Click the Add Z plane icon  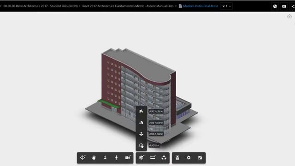coord(142,134)
